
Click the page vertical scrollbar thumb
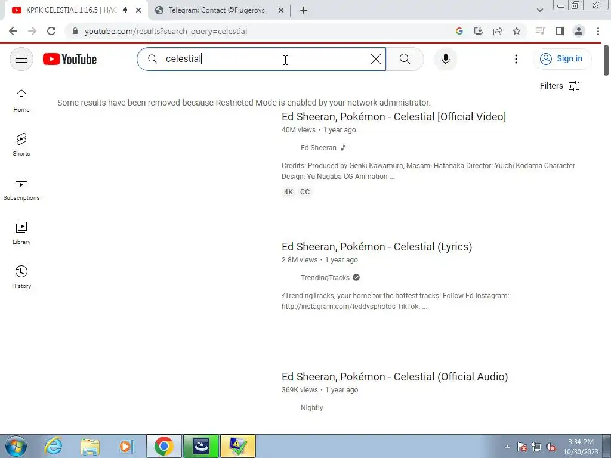point(606,60)
